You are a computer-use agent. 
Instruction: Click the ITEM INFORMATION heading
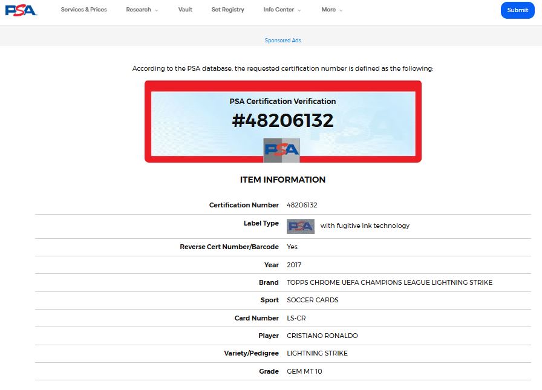click(x=282, y=180)
